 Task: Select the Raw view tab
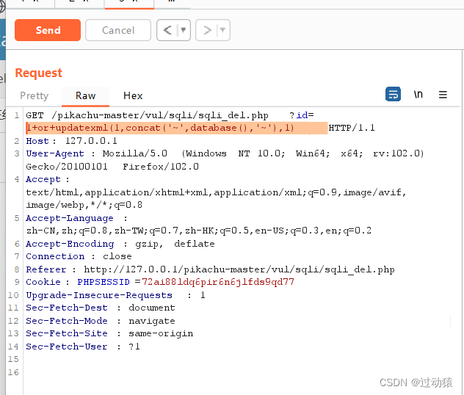pyautogui.click(x=85, y=95)
